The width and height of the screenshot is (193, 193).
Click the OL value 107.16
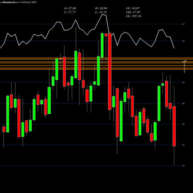[x=134, y=16]
